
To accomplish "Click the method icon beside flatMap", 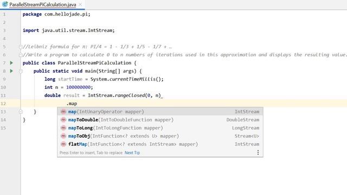I will point(63,144).
